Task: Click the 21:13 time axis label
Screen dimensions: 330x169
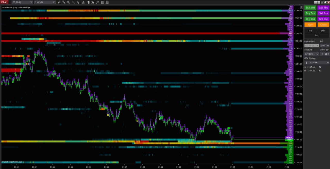Action: coord(233,167)
